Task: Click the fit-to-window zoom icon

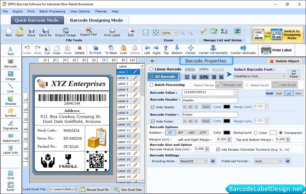Action: click(x=156, y=33)
